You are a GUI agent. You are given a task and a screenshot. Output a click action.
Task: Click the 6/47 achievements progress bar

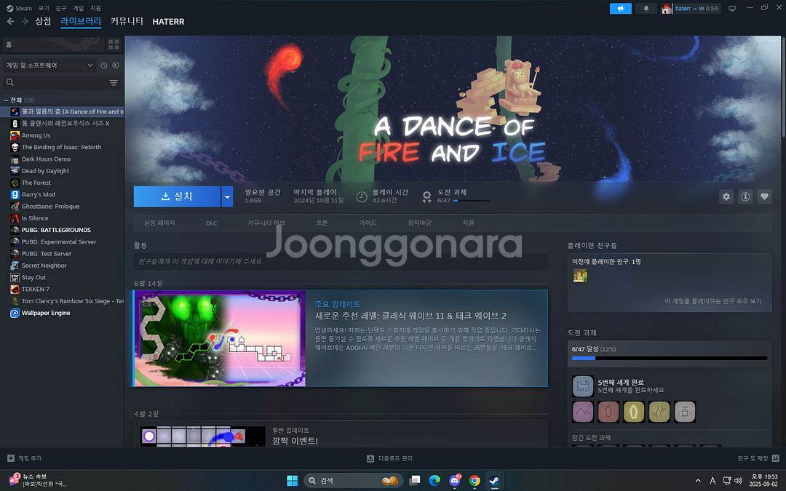coord(670,358)
